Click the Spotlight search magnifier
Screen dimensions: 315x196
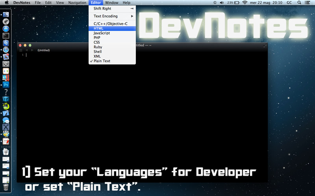(x=299, y=3)
